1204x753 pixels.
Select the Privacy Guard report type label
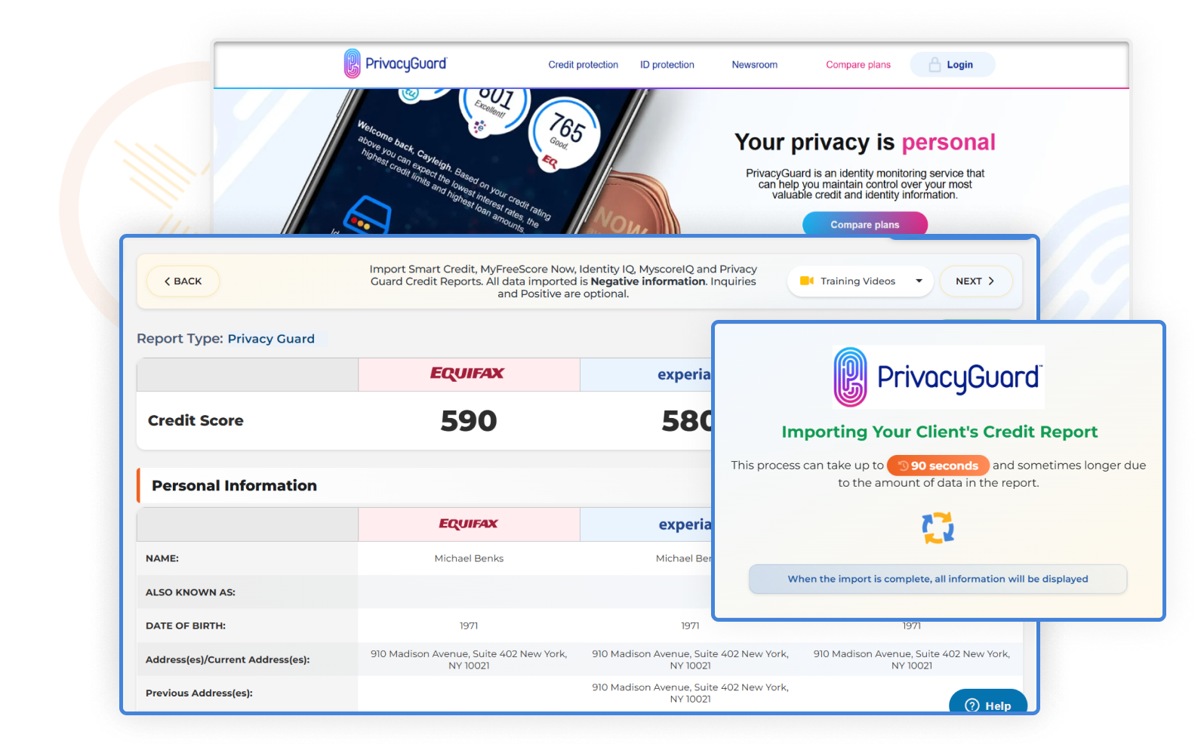pos(271,339)
